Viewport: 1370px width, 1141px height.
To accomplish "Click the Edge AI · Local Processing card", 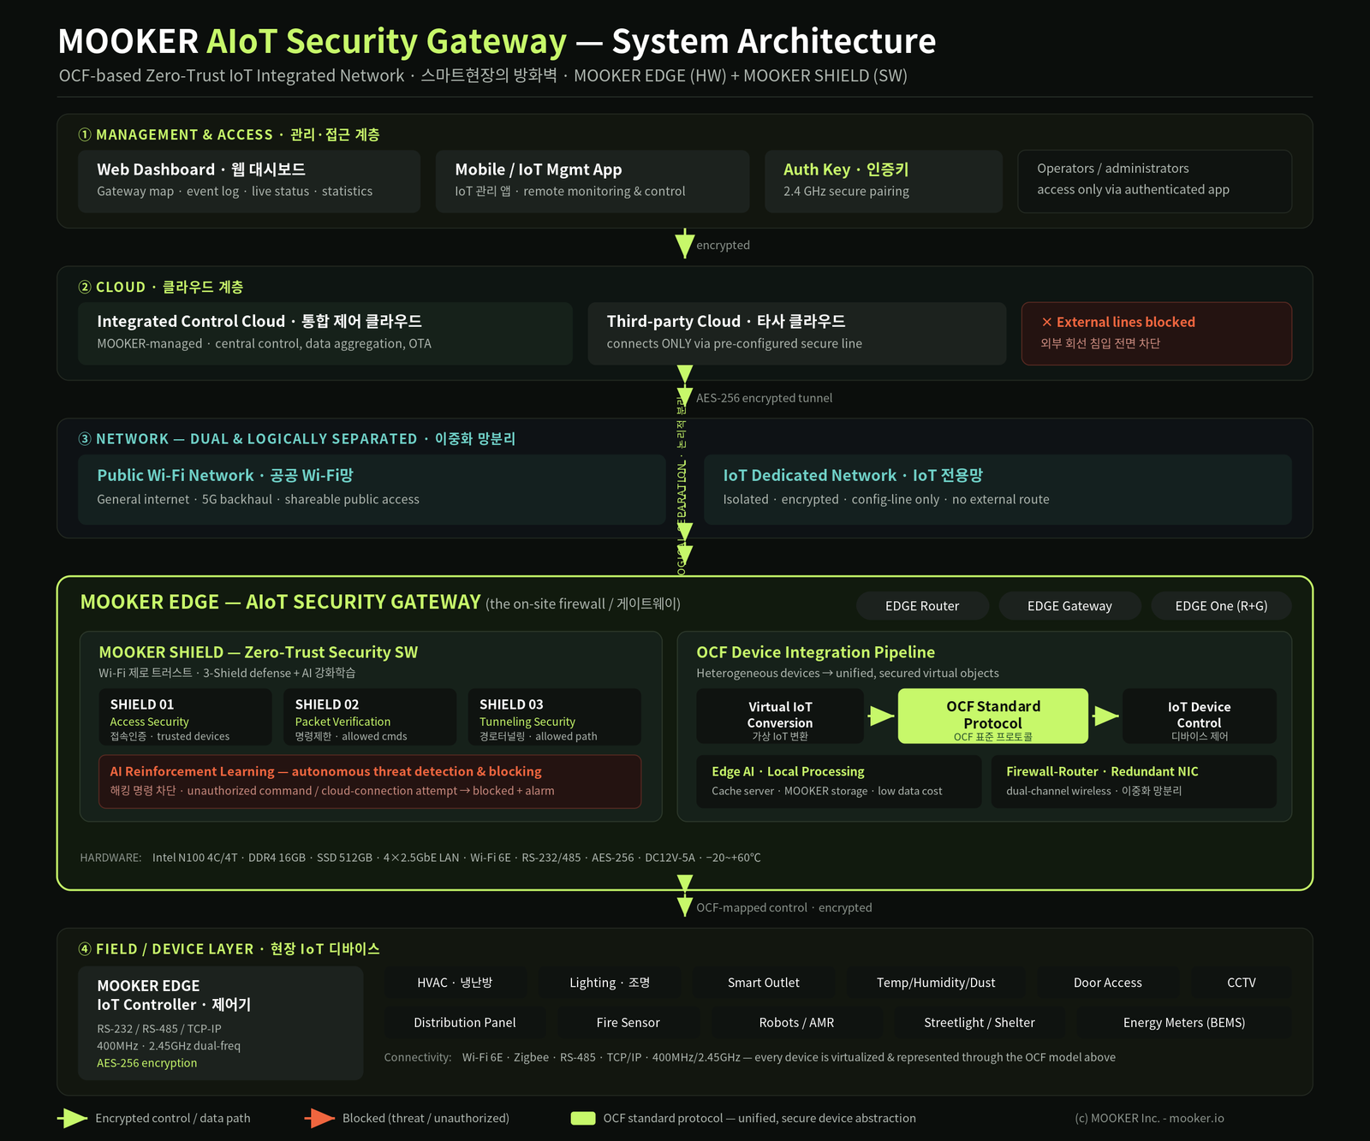I will pyautogui.click(x=838, y=781).
